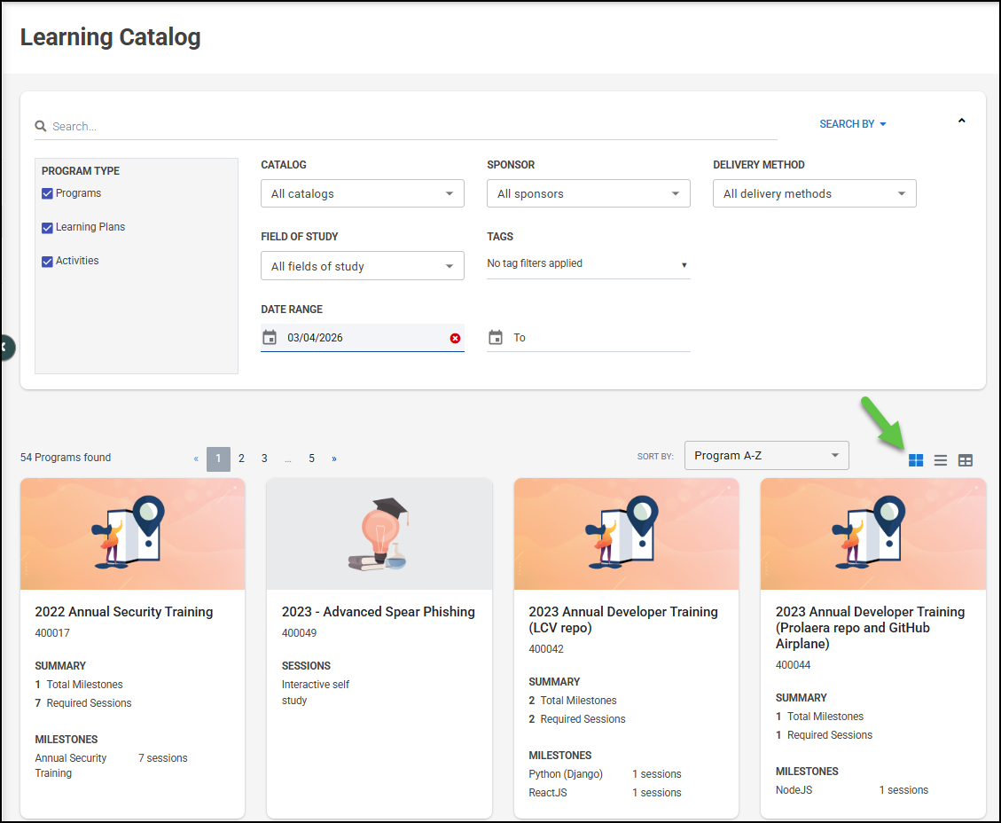Screen dimensions: 1001x823
Task: Disable the Activities checkbox
Action: click(48, 261)
